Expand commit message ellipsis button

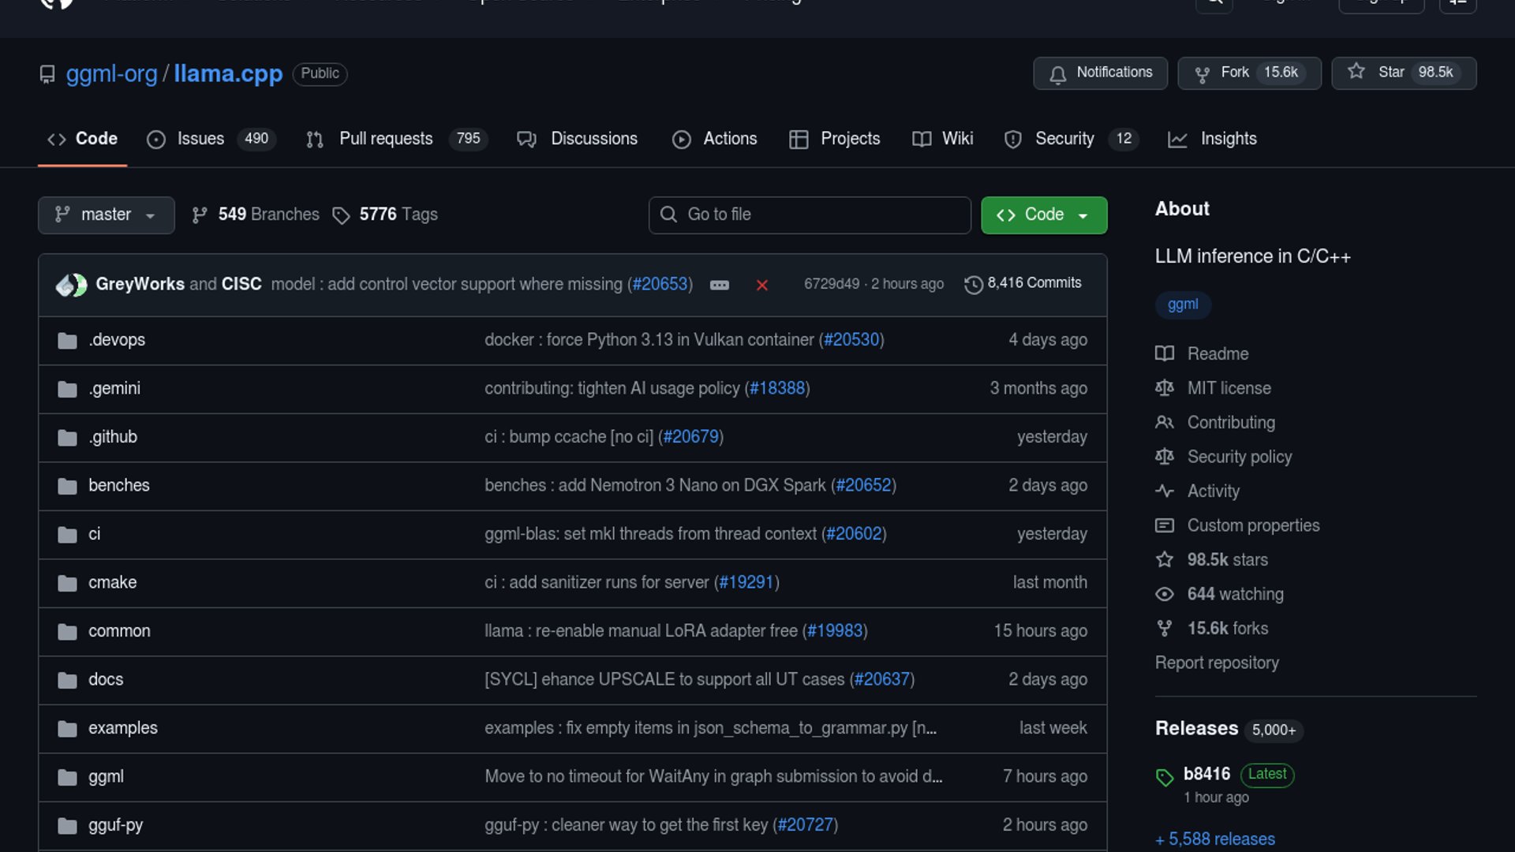[x=719, y=285]
